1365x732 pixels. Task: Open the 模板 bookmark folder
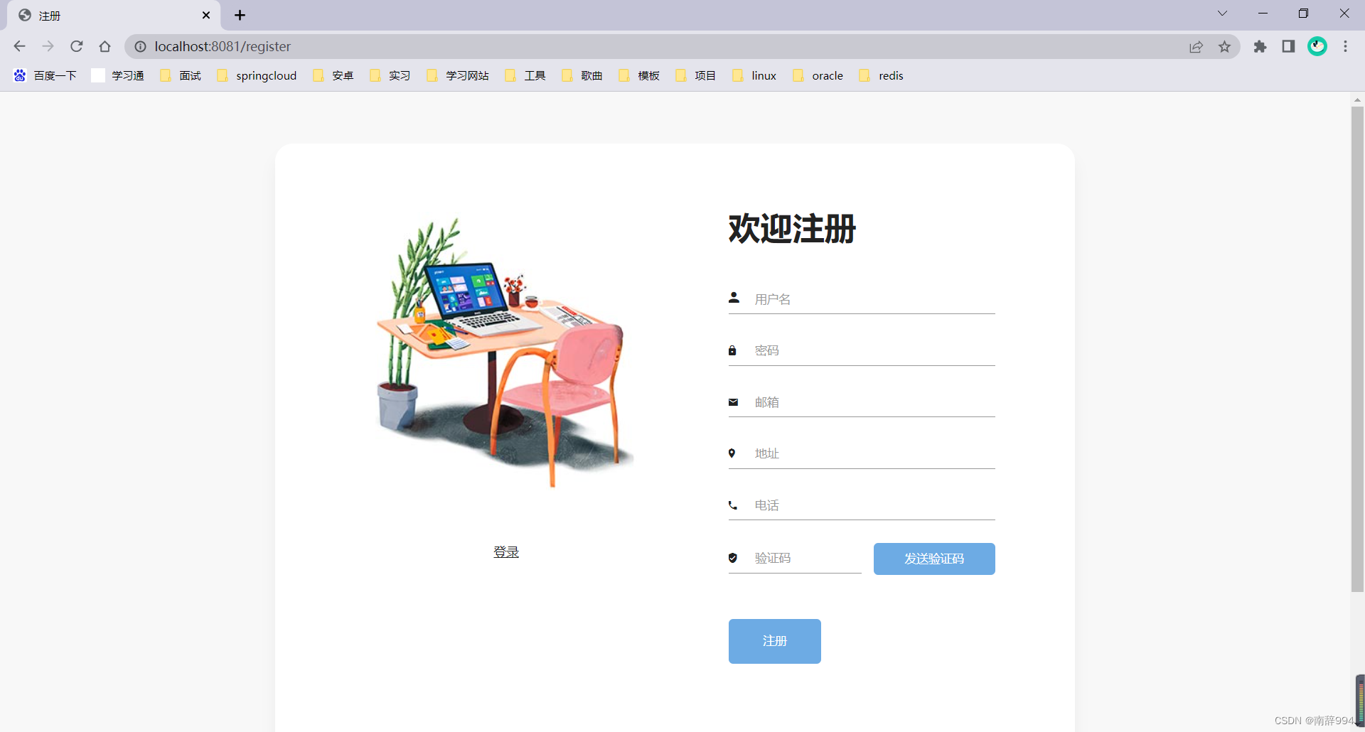tap(638, 75)
